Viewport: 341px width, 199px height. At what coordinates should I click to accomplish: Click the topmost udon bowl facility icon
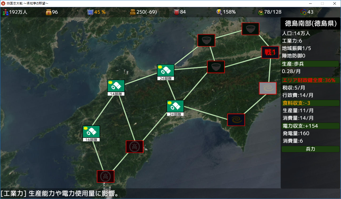pyautogui.click(x=250, y=29)
